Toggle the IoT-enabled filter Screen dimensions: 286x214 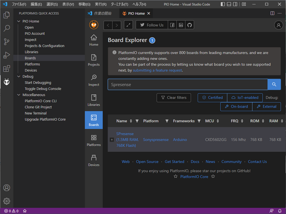(x=245, y=98)
